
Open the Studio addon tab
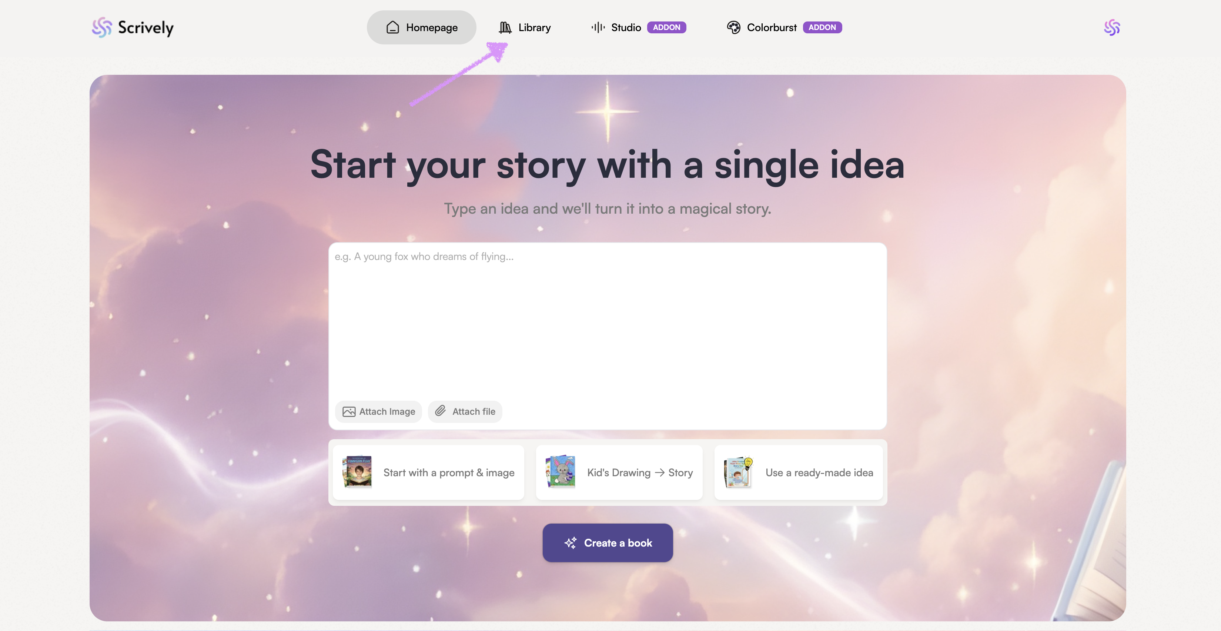pyautogui.click(x=639, y=27)
